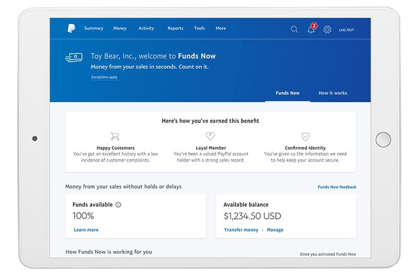Click the Exceptions apply link

[104, 77]
